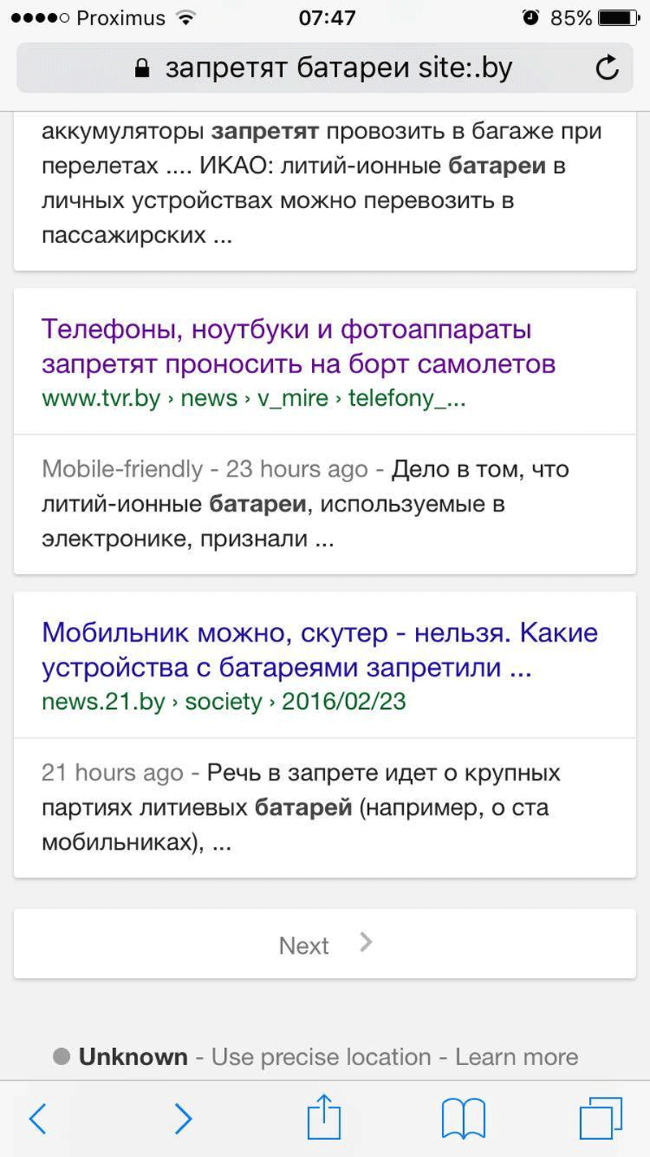Tap the grey location status dot

tap(61, 1057)
